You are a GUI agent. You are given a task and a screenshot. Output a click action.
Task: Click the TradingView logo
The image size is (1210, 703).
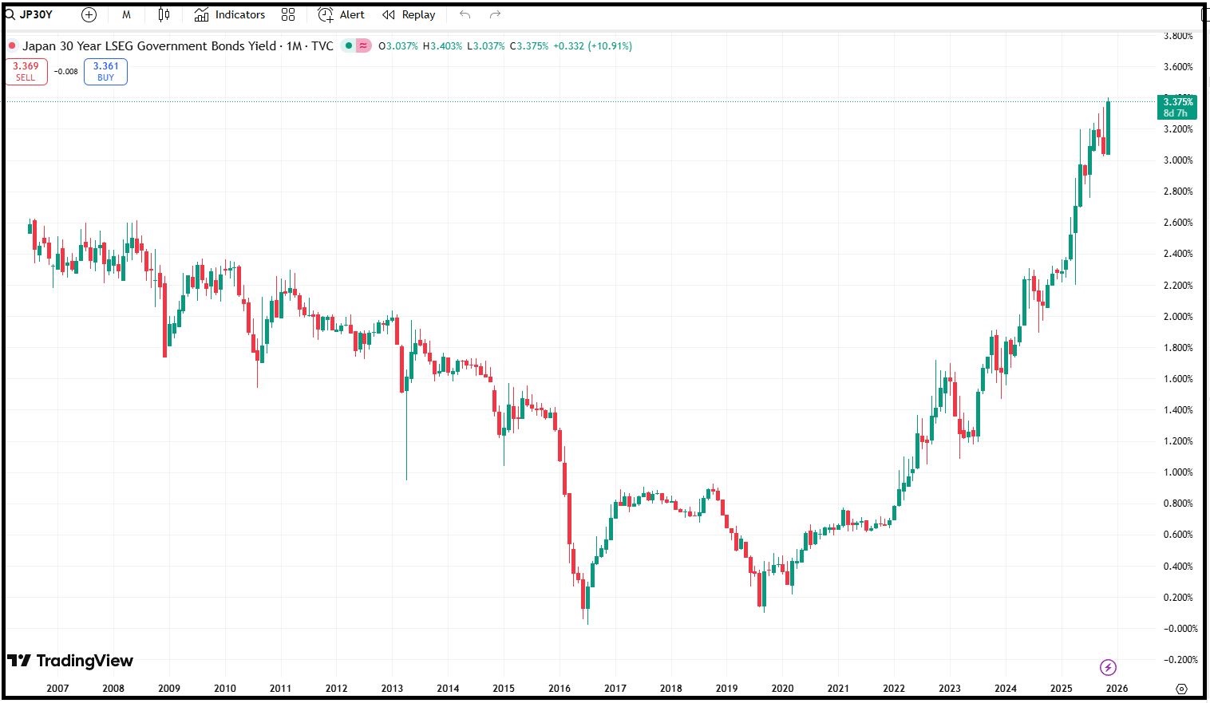(x=70, y=661)
